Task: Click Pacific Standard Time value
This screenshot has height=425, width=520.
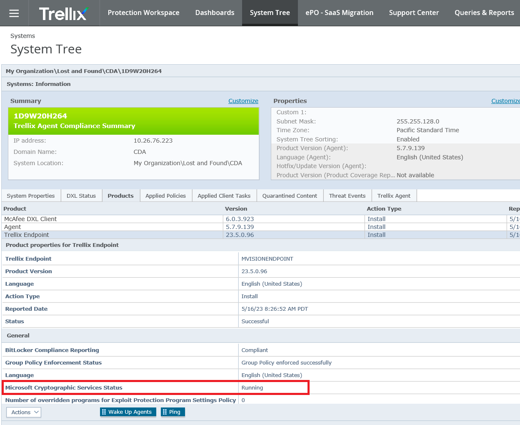Action: (x=427, y=130)
